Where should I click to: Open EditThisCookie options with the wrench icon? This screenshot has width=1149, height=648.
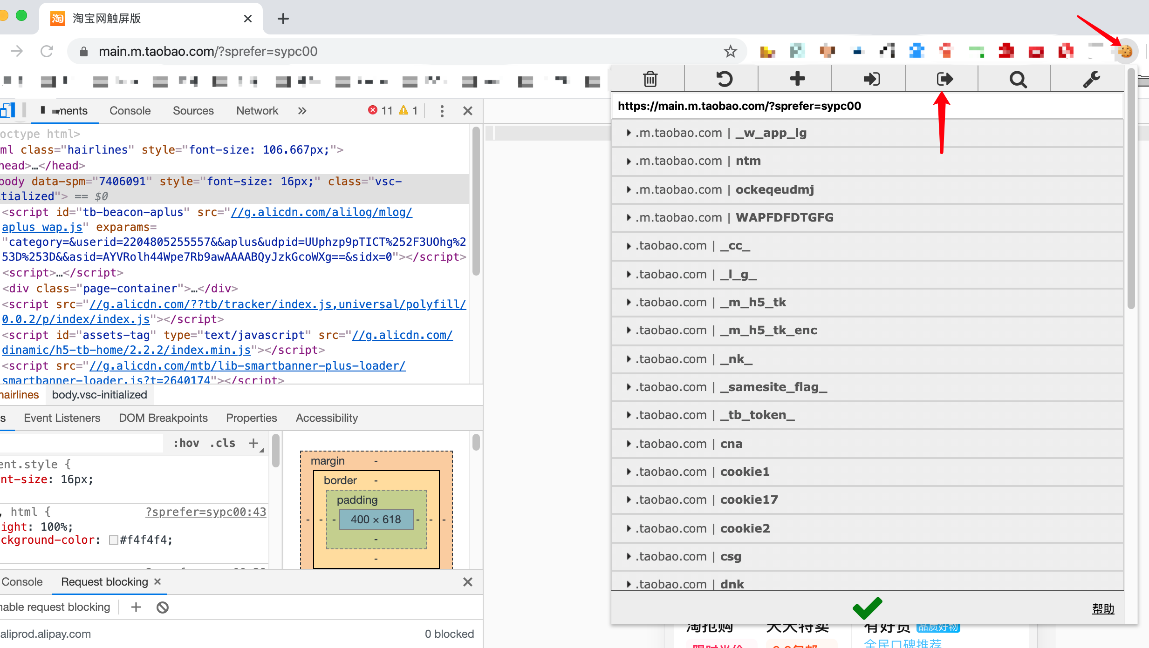[1091, 80]
